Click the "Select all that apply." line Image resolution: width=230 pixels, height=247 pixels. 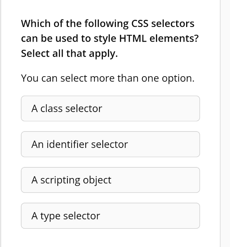pos(69,54)
